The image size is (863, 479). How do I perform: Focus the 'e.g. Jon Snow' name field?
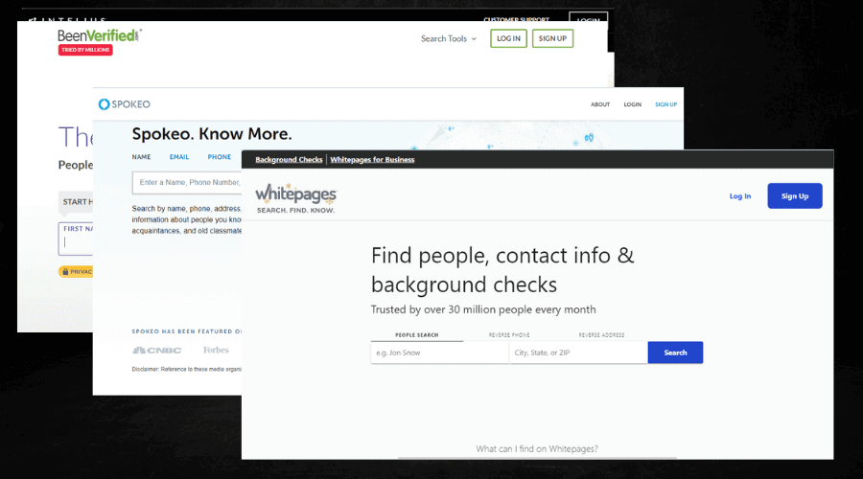[440, 353]
